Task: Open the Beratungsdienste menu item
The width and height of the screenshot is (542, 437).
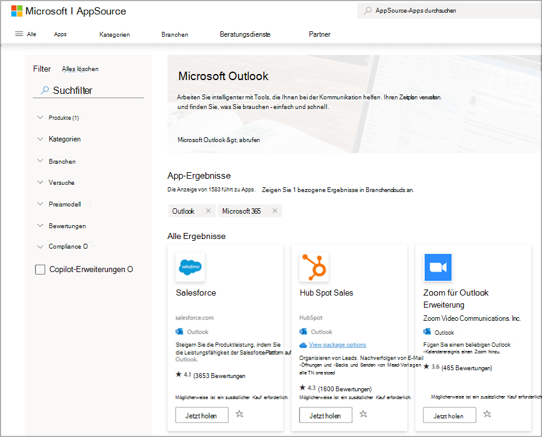Action: click(x=245, y=34)
